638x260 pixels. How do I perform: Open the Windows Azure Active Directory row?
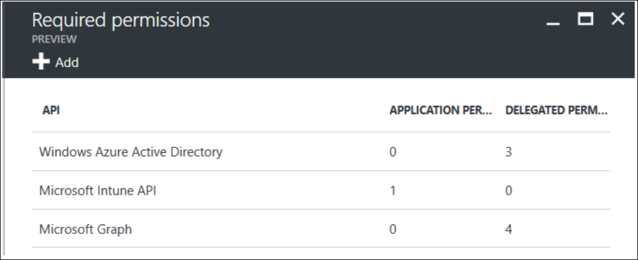click(321, 151)
